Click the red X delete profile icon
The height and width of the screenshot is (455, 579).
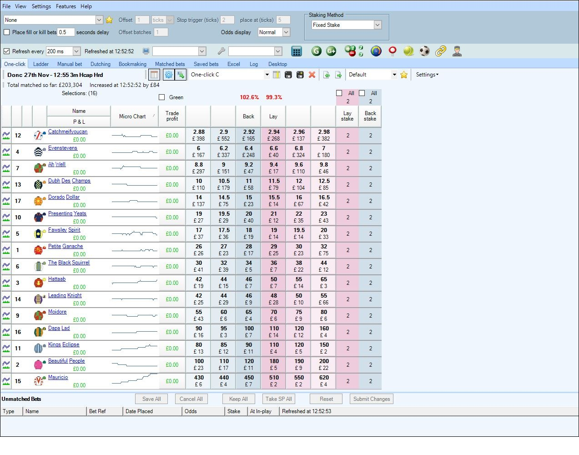312,74
